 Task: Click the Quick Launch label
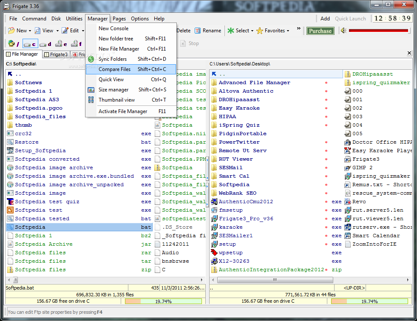[350, 19]
